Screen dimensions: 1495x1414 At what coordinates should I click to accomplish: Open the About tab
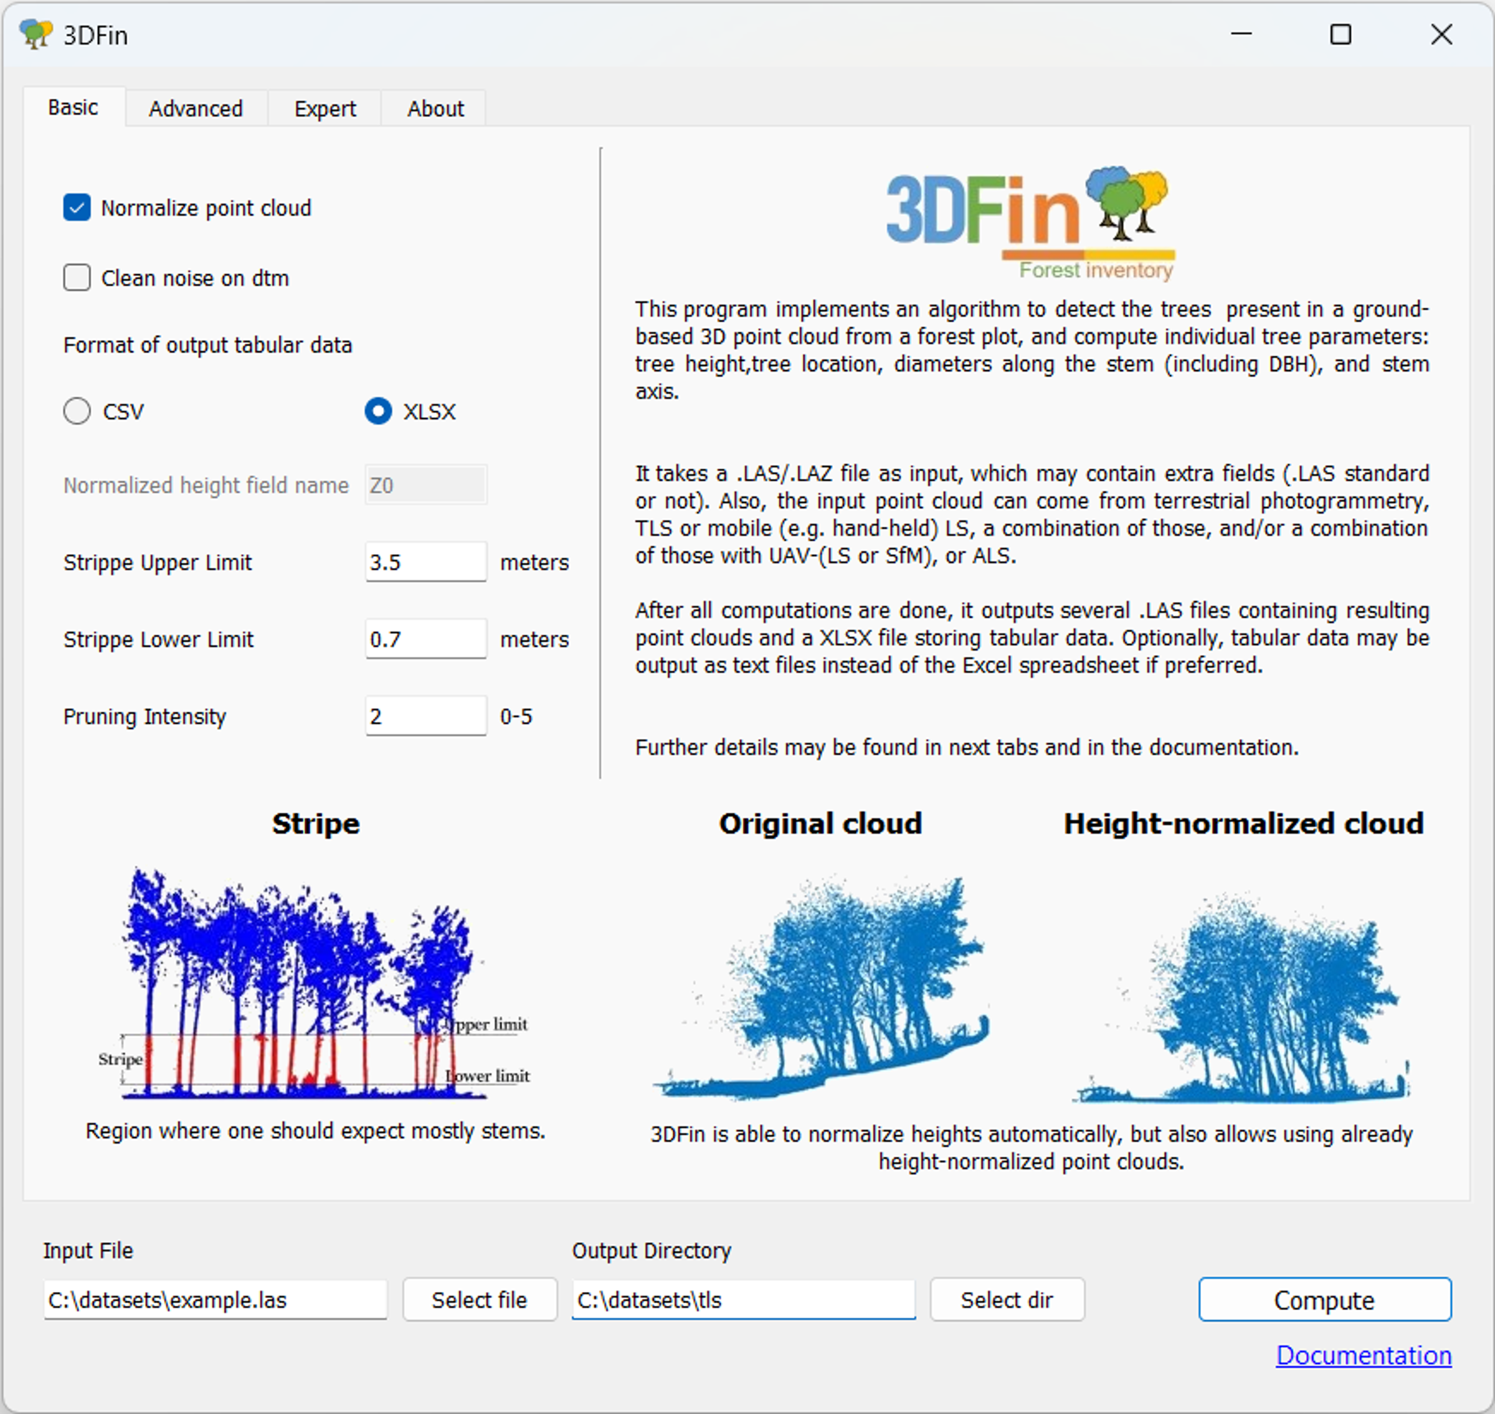pos(435,108)
